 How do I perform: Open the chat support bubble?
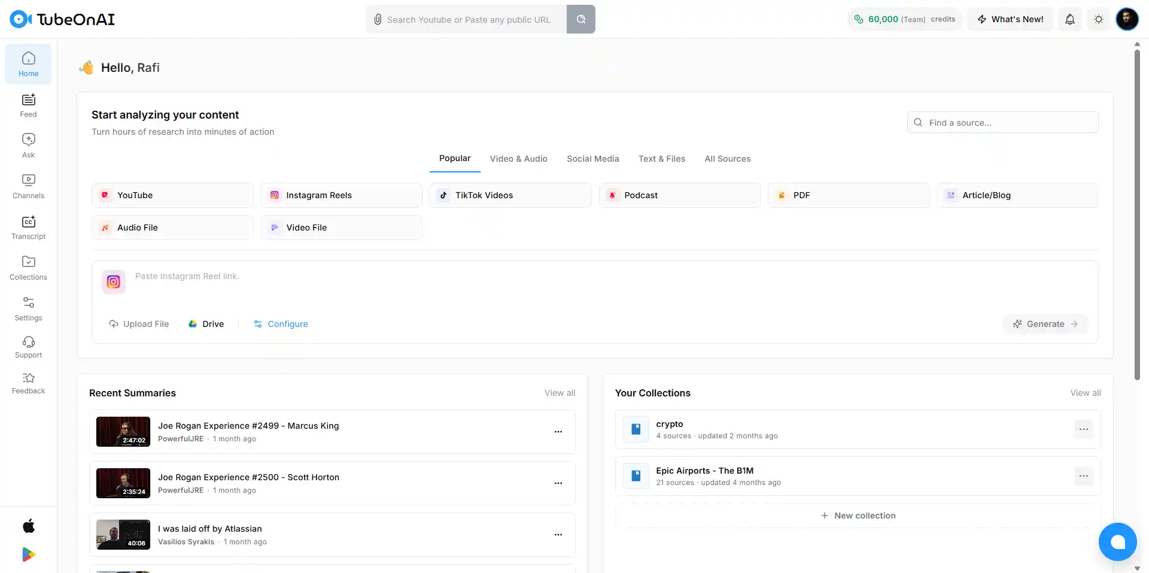coord(1117,542)
